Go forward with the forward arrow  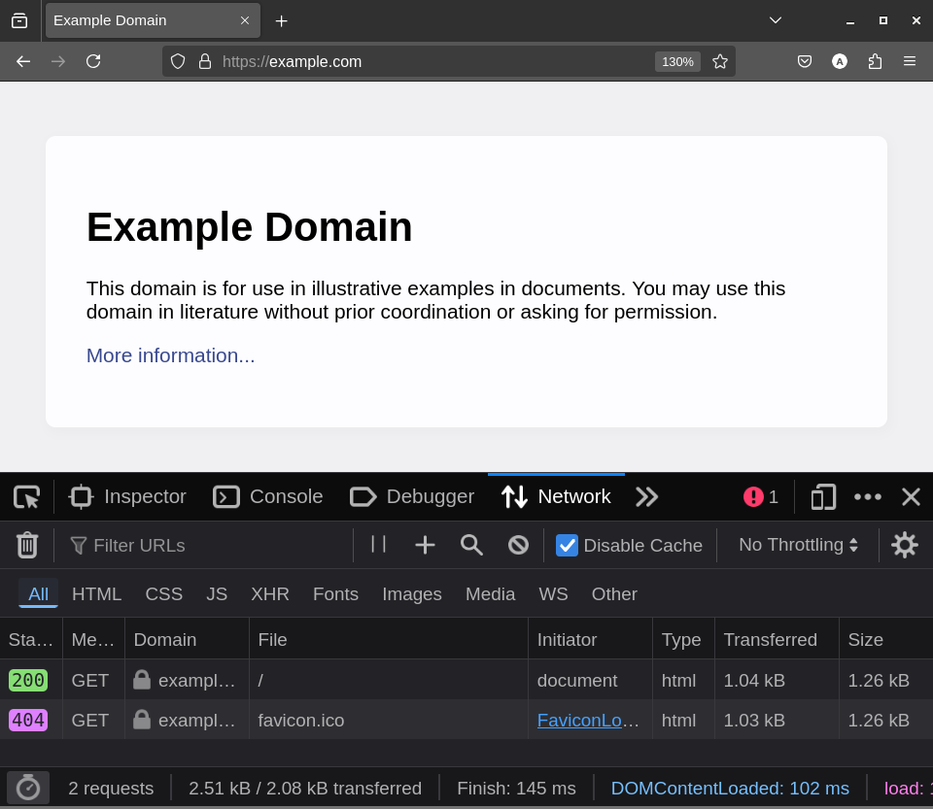pos(58,61)
